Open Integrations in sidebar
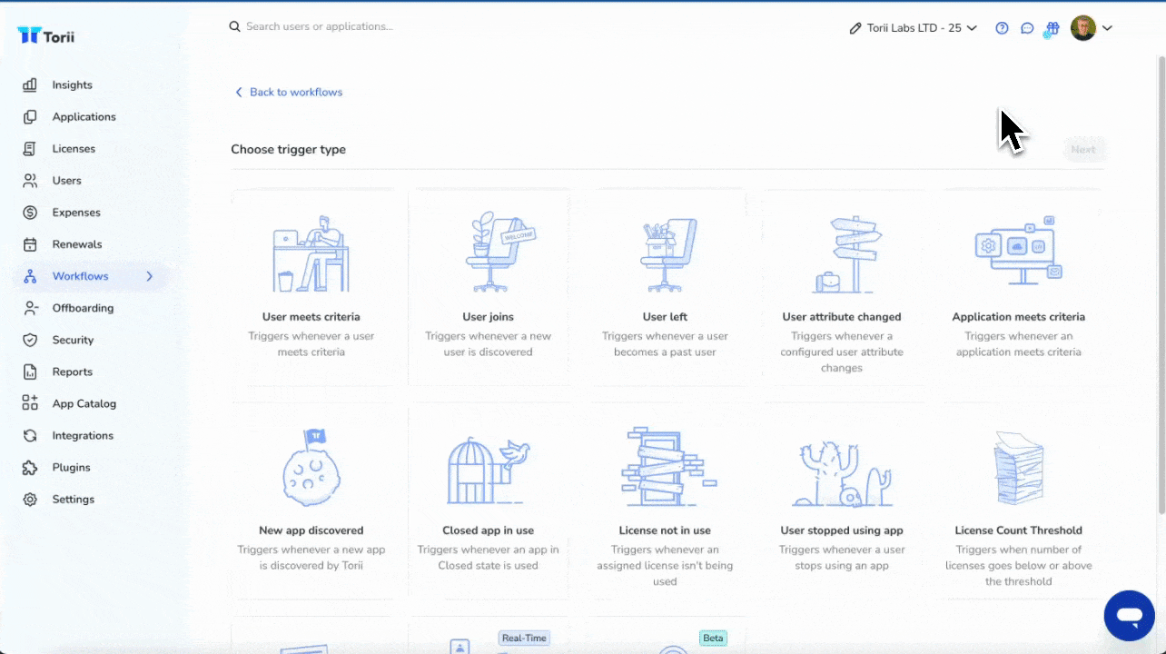The width and height of the screenshot is (1166, 654). 83,435
